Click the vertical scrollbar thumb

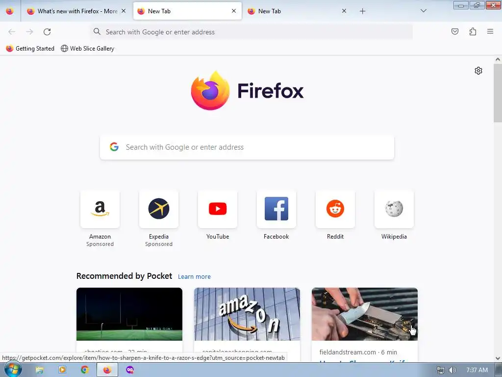pos(498,93)
